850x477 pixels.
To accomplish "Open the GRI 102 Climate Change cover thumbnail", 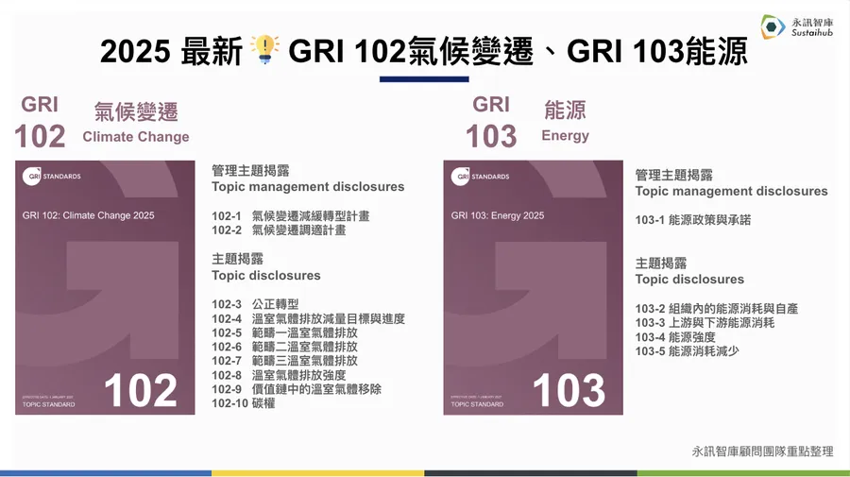I will (105, 287).
